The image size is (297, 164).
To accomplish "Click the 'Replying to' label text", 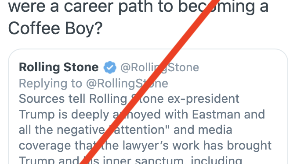I will [x=51, y=83].
